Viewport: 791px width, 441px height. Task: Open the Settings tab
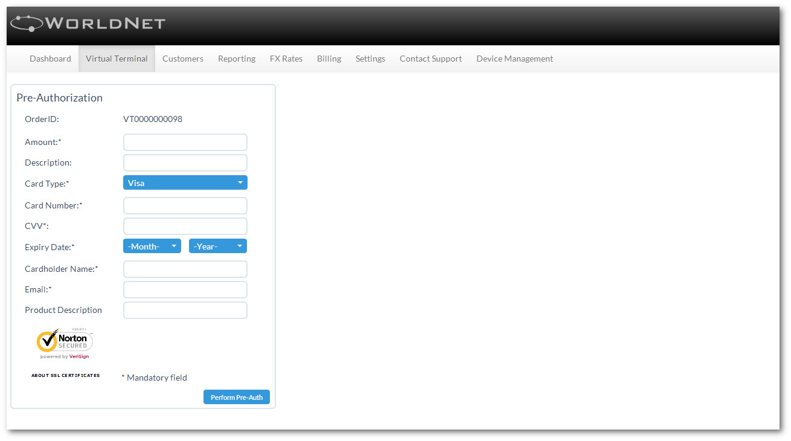tap(370, 59)
